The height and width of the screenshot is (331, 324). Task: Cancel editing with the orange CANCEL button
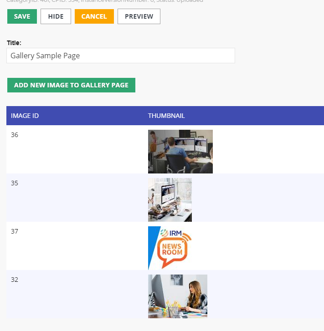point(94,16)
